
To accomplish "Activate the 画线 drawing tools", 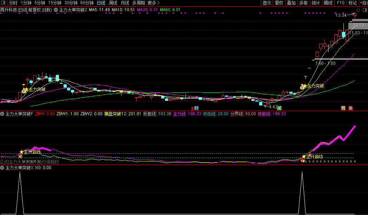I will pyautogui.click(x=328, y=3).
